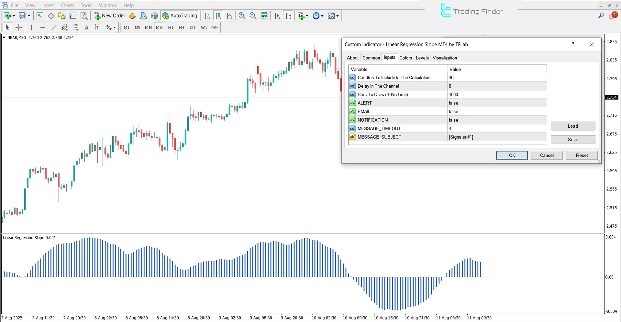This screenshot has height=322, width=621.
Task: Select the M30 timeframe
Action: tap(160, 27)
